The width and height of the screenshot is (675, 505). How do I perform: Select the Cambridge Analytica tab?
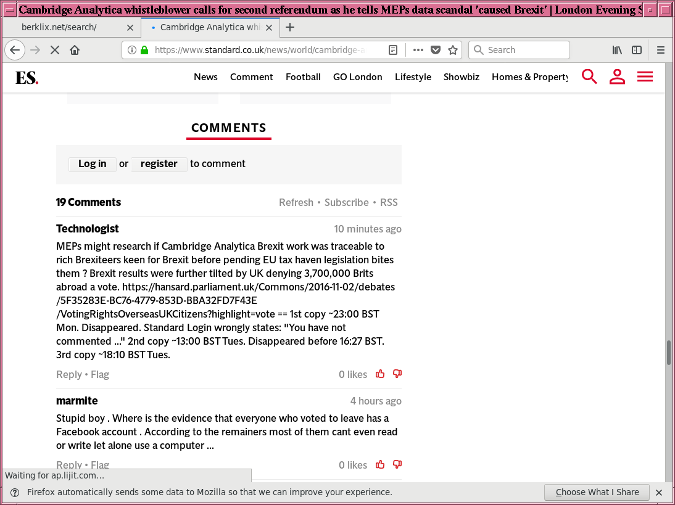[x=210, y=28]
